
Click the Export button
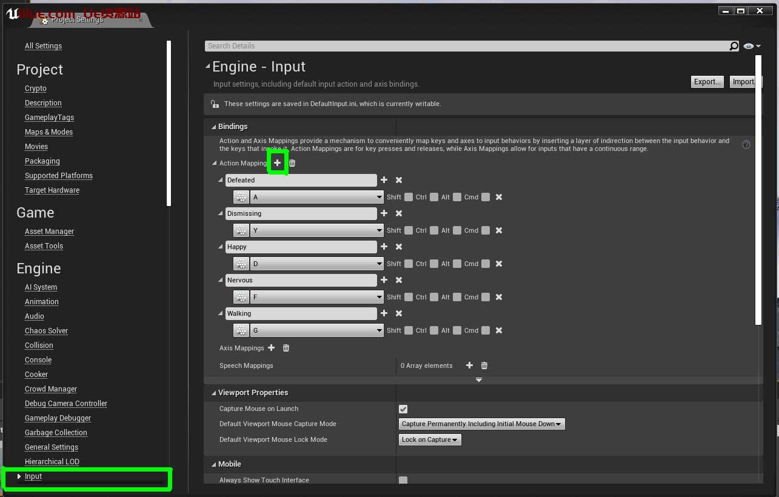pos(707,82)
